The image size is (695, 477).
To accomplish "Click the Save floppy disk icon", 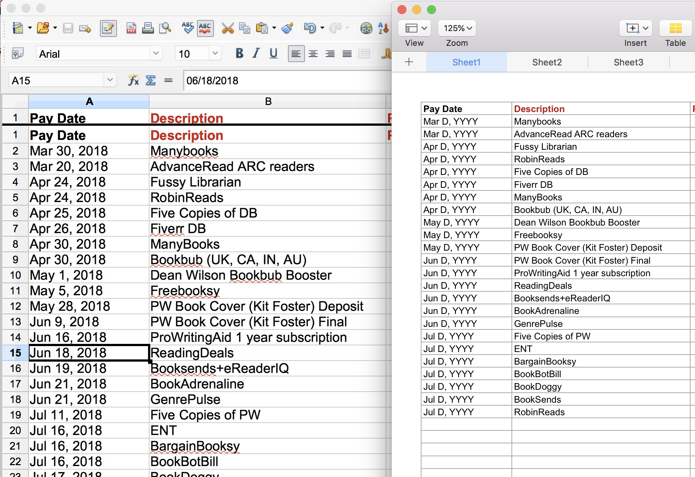I will coord(68,28).
